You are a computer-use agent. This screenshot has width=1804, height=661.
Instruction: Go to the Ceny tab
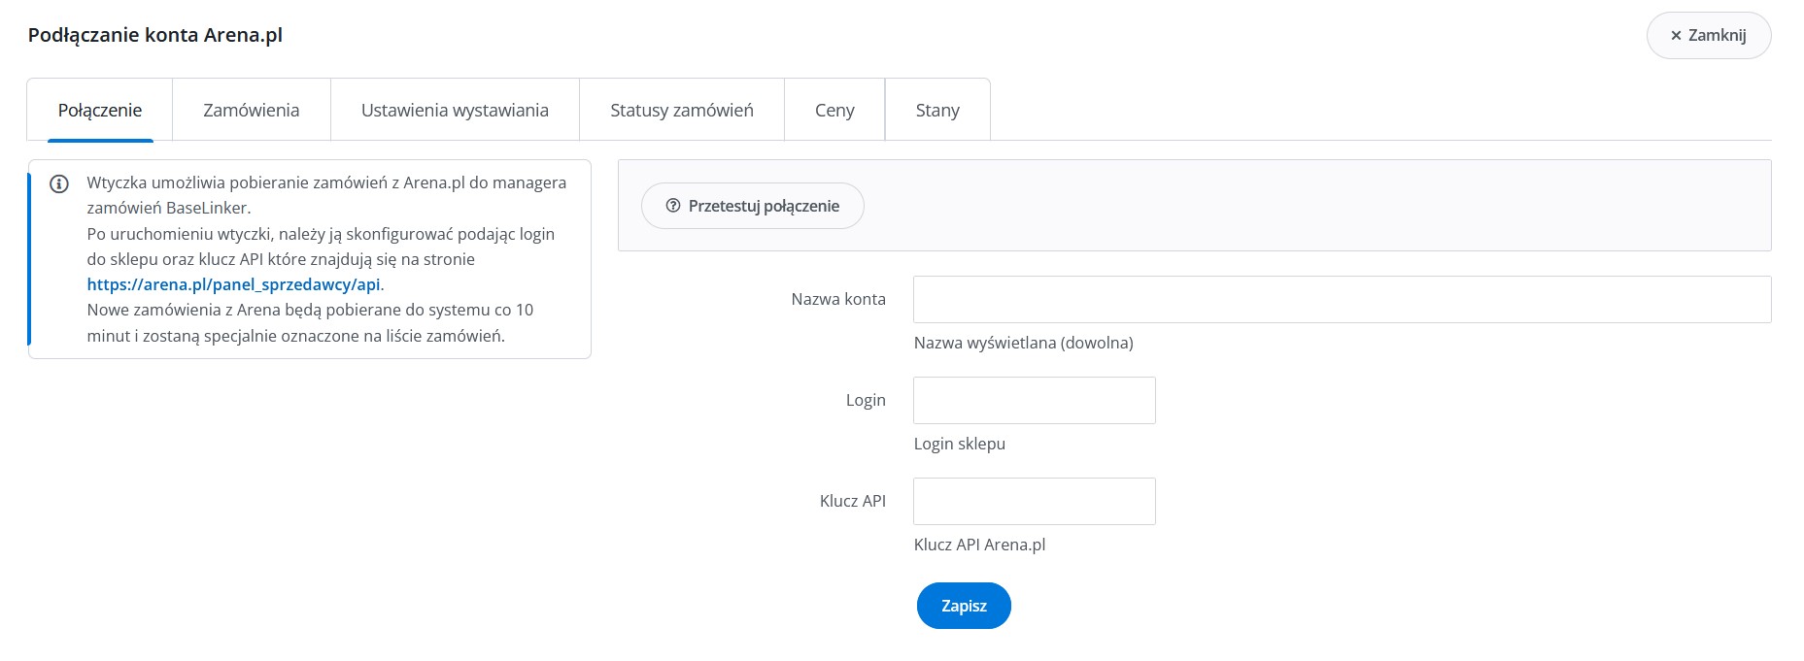(834, 110)
